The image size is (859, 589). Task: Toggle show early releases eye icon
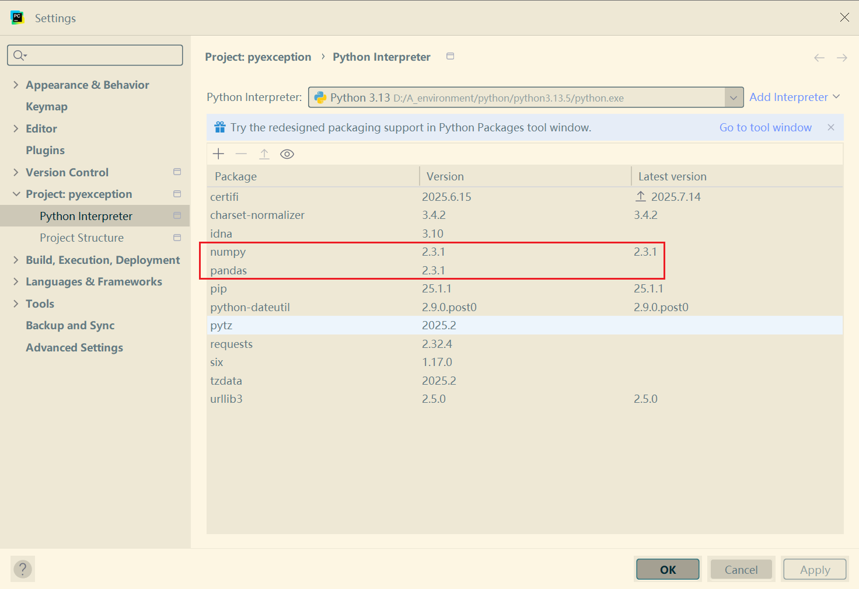287,154
